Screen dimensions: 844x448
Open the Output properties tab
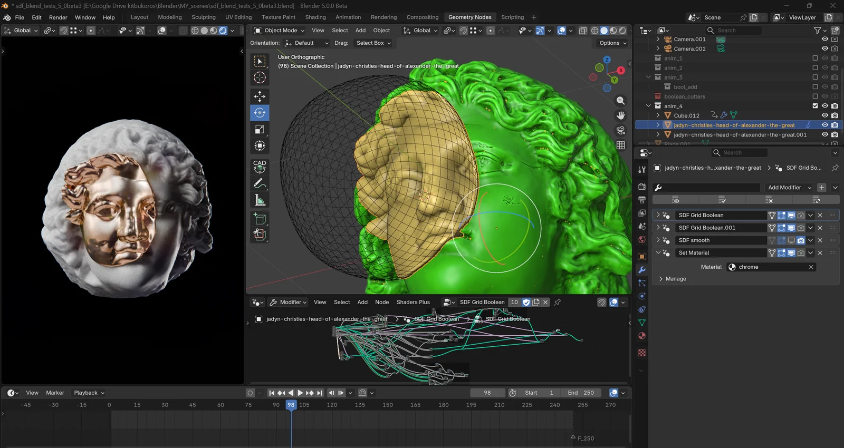tap(642, 200)
